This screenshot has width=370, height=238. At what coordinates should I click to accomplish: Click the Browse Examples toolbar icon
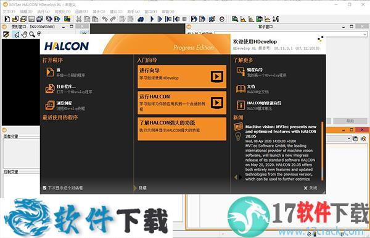[x=23, y=19]
